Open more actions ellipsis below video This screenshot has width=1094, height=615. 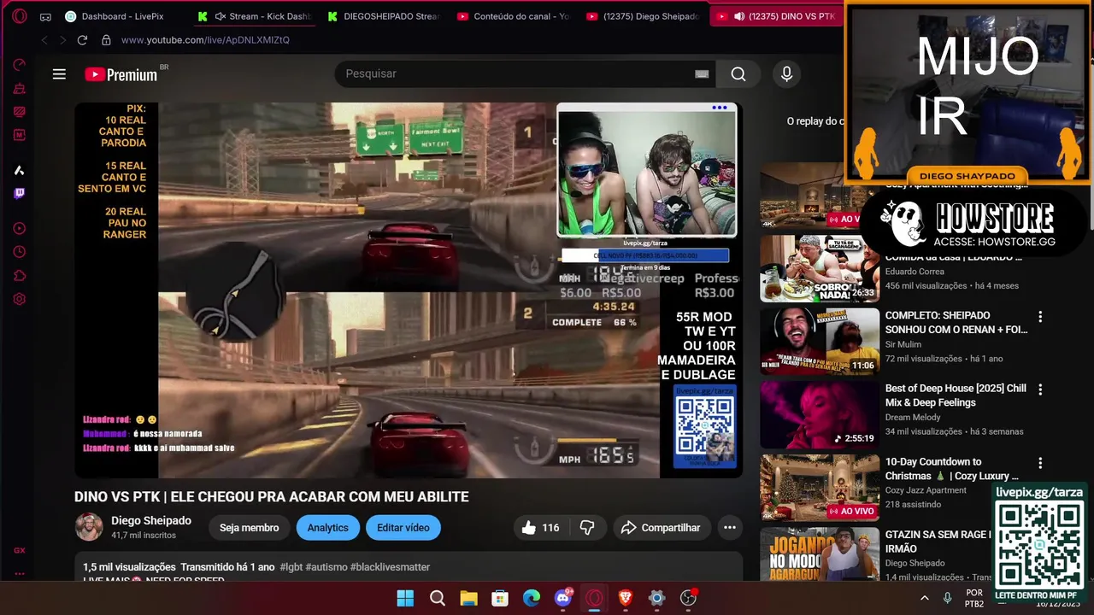pos(730,528)
